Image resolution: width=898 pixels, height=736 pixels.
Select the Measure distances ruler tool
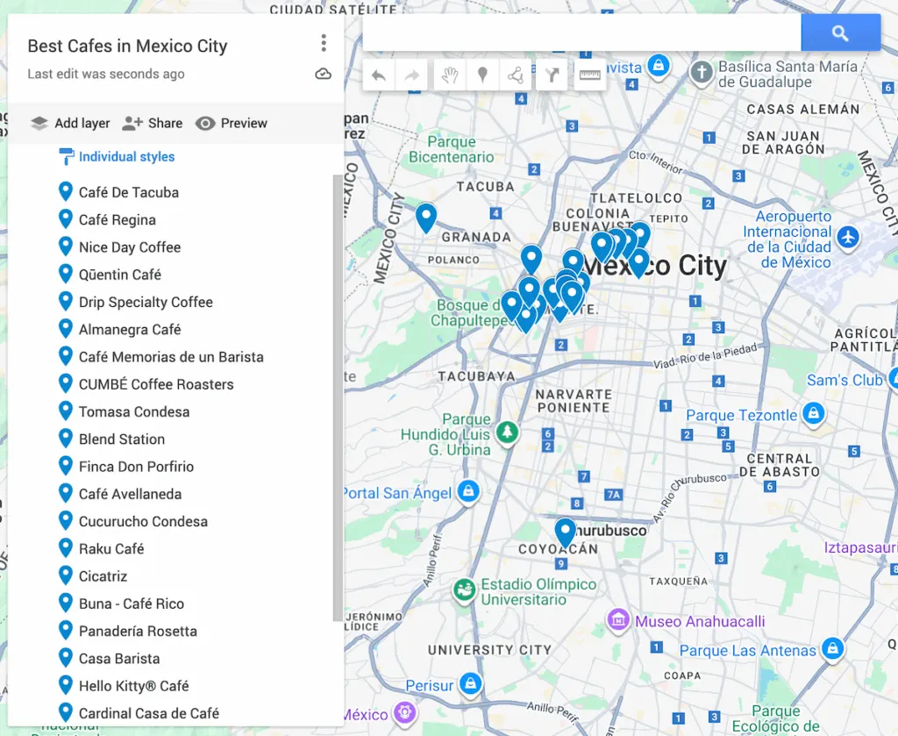(590, 75)
